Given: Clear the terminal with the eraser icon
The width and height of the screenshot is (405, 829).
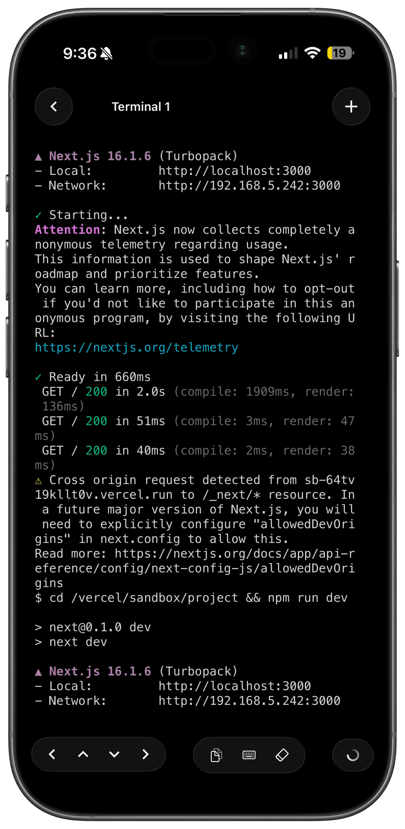Looking at the screenshot, I should 282,755.
